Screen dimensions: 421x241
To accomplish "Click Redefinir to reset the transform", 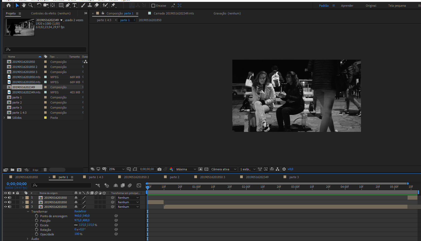I will coord(80,211).
